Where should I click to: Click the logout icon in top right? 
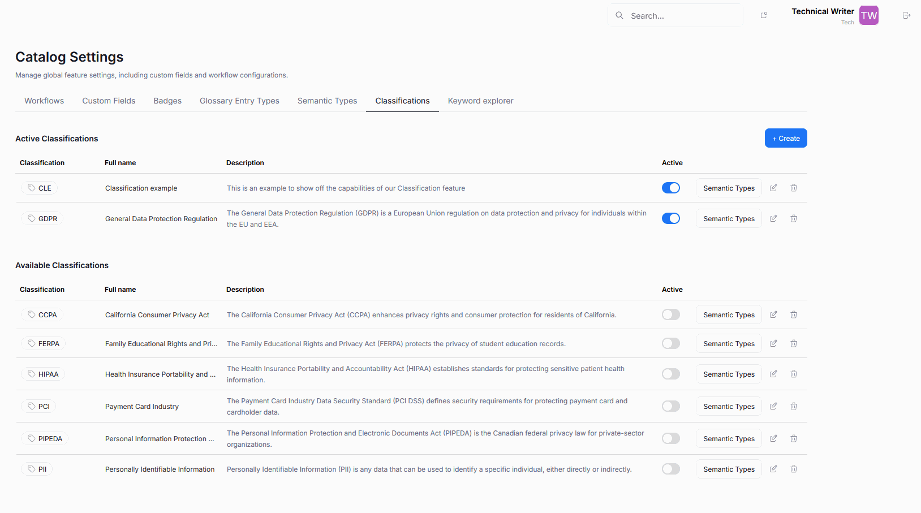point(906,16)
